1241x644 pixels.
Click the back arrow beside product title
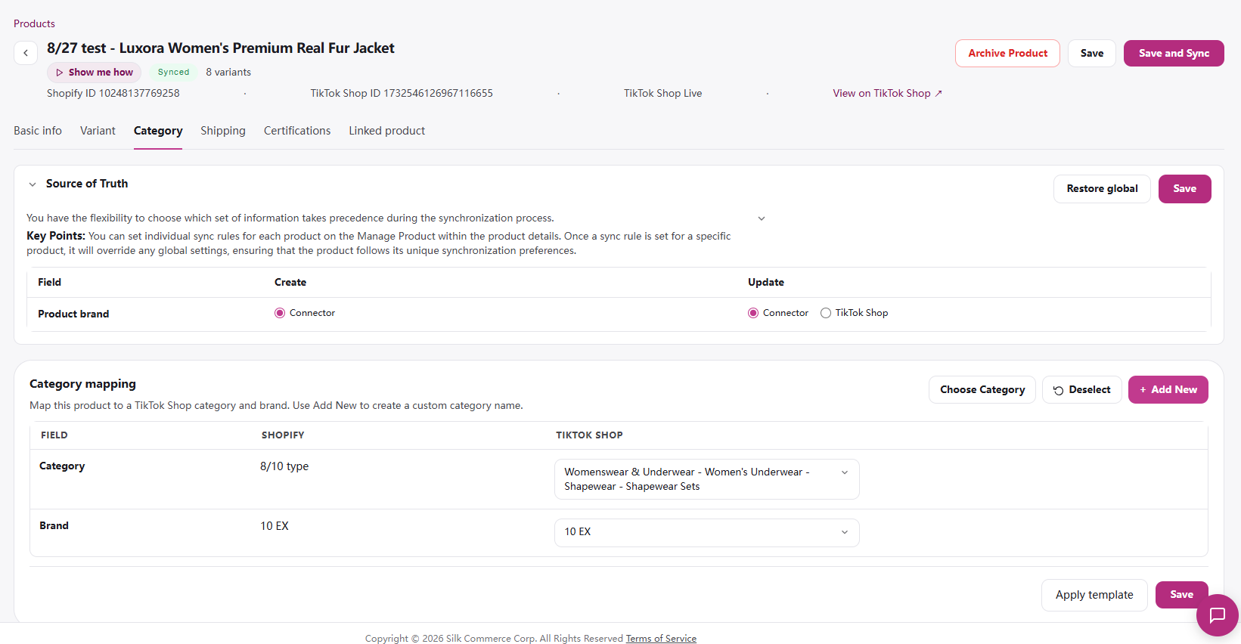point(26,53)
